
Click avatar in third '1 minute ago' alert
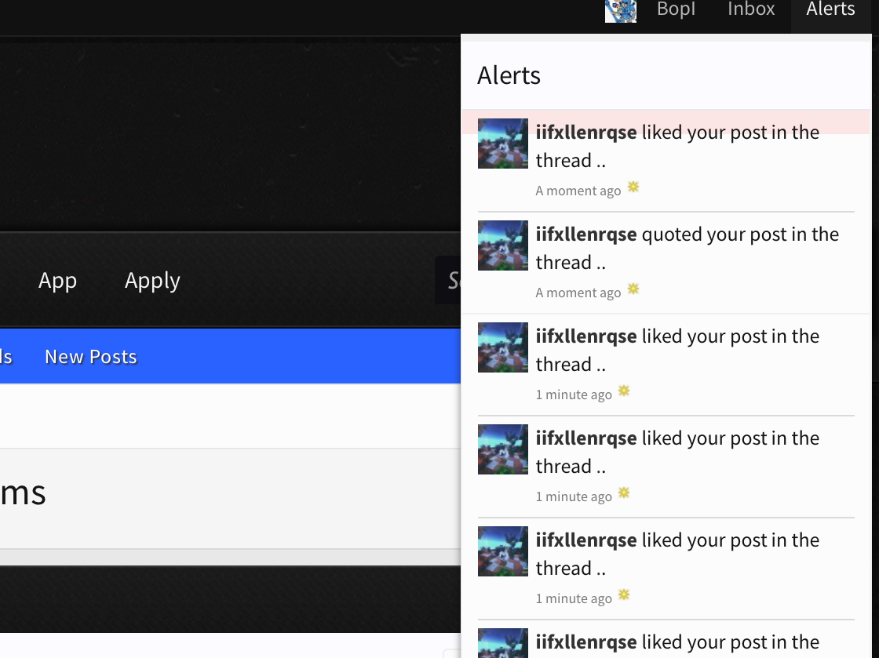[x=503, y=551]
